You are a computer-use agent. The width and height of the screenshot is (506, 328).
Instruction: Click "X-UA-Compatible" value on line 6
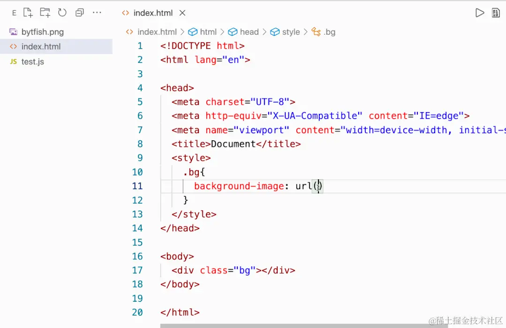click(315, 115)
